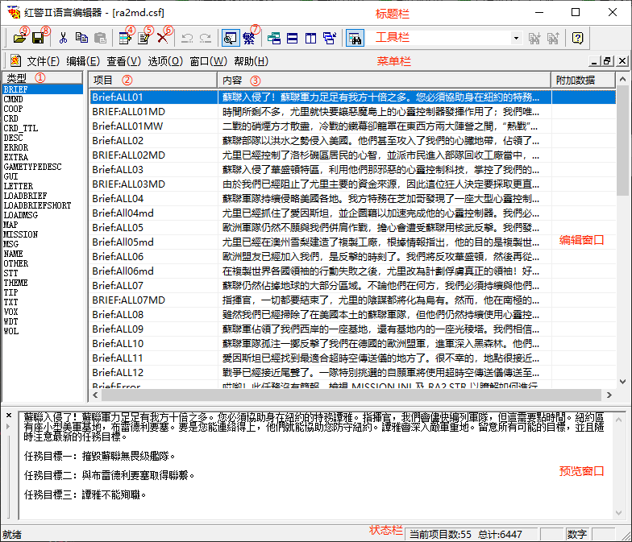Click the binoculars find icon

355,39
